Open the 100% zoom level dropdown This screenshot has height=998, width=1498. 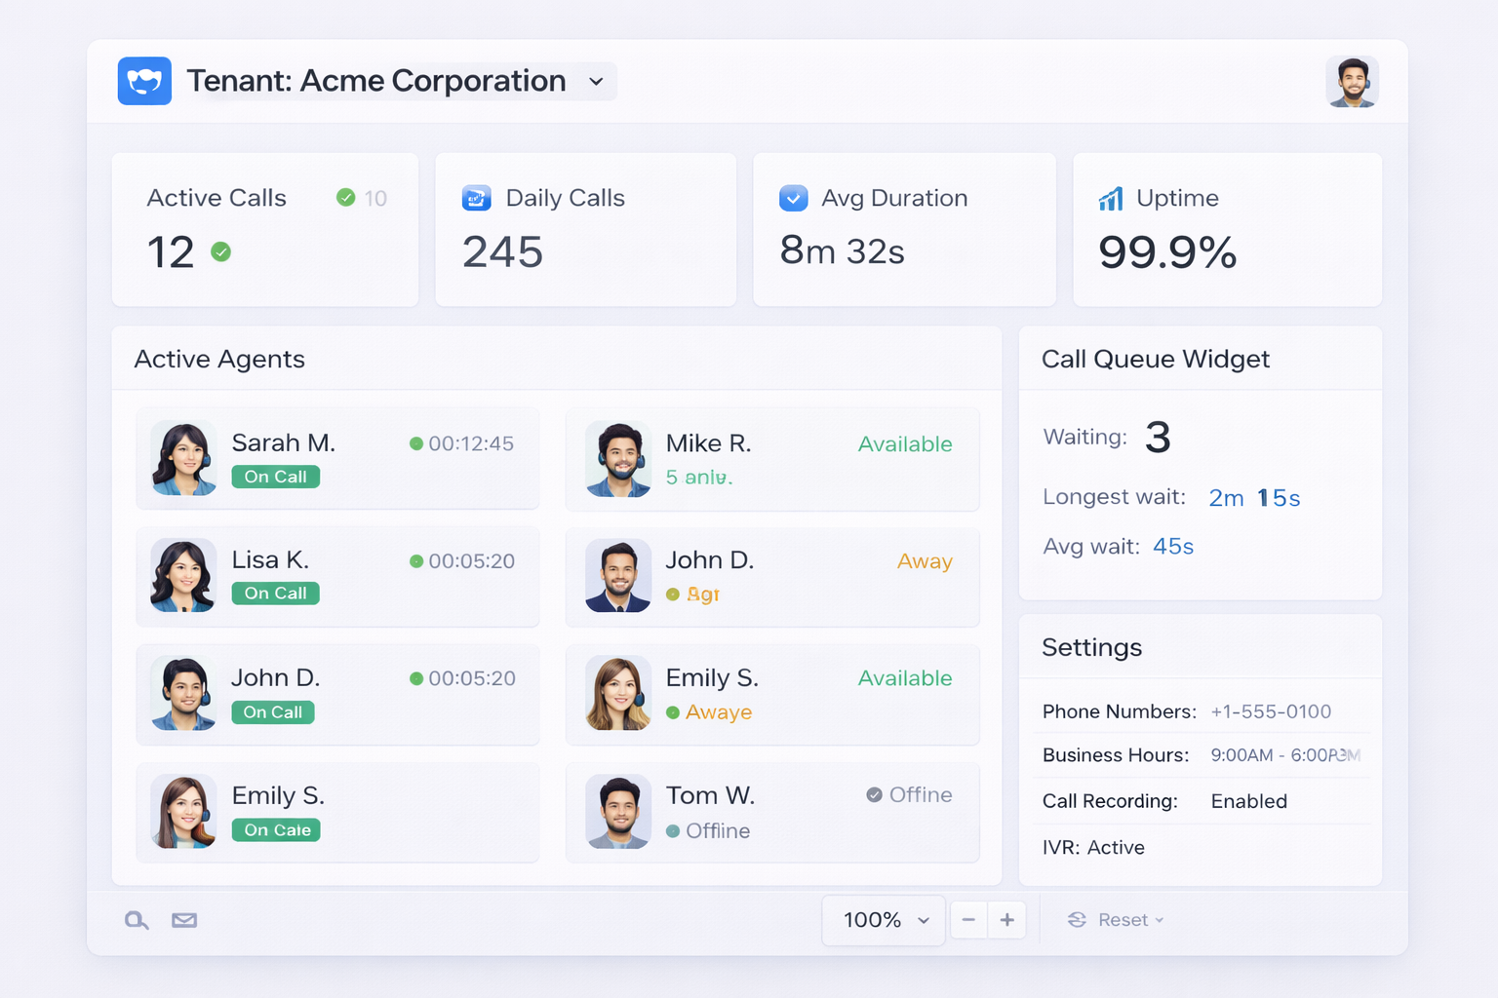(882, 919)
